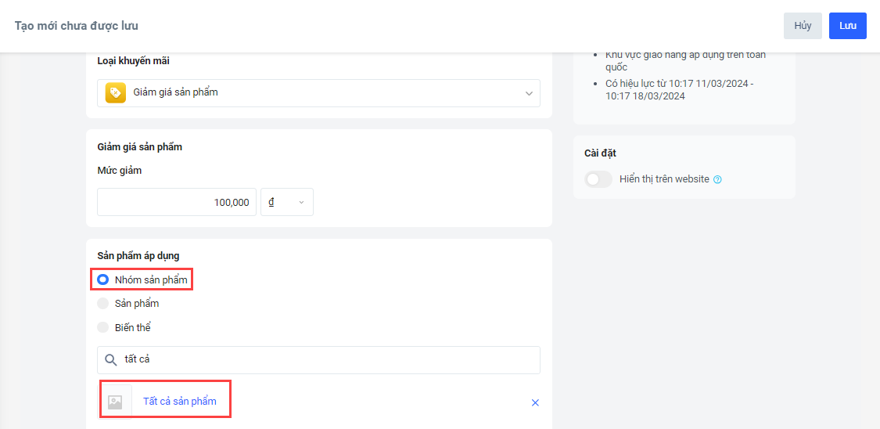Click the image placeholder for Tất cả sản phẩm
The image size is (880, 429).
[115, 402]
